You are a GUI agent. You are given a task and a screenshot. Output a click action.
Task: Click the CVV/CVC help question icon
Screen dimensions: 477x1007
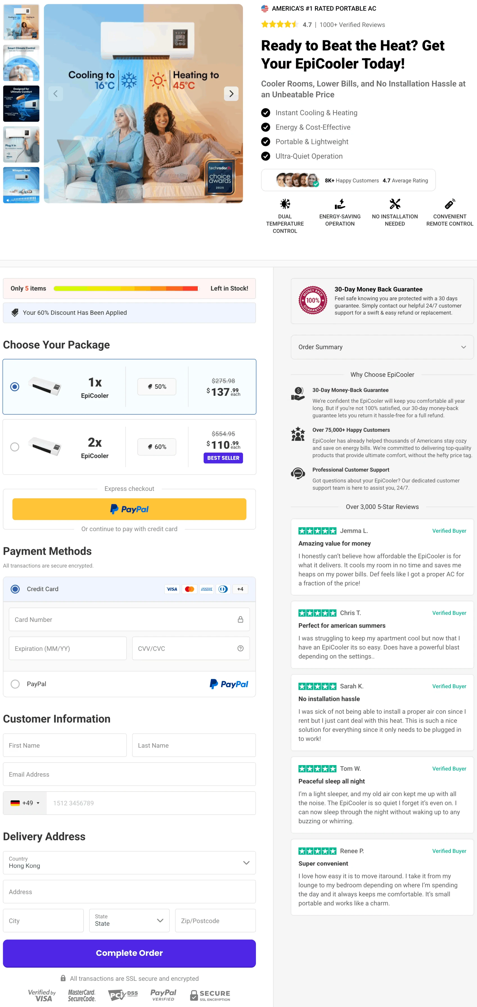point(240,648)
